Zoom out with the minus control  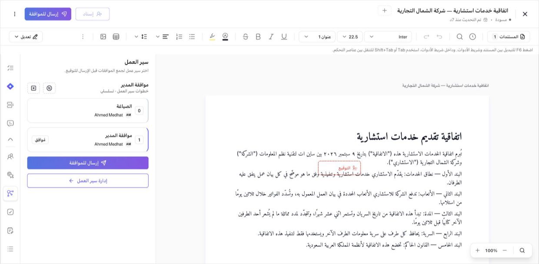505,250
